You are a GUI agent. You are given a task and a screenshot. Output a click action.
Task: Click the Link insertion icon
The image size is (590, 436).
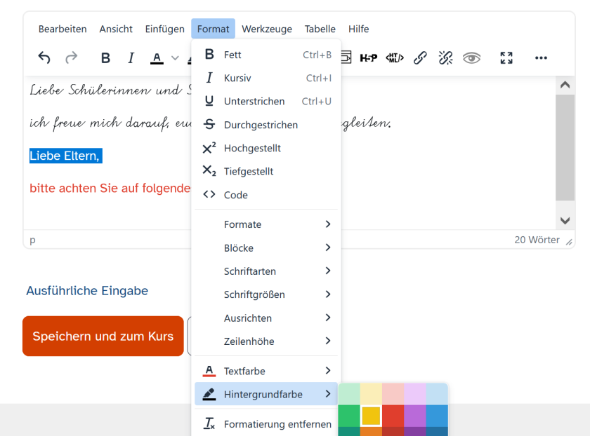[x=420, y=58]
